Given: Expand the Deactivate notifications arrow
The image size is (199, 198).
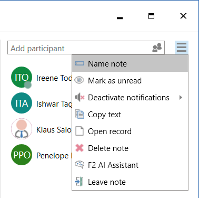Looking at the screenshot, I should click(x=181, y=98).
